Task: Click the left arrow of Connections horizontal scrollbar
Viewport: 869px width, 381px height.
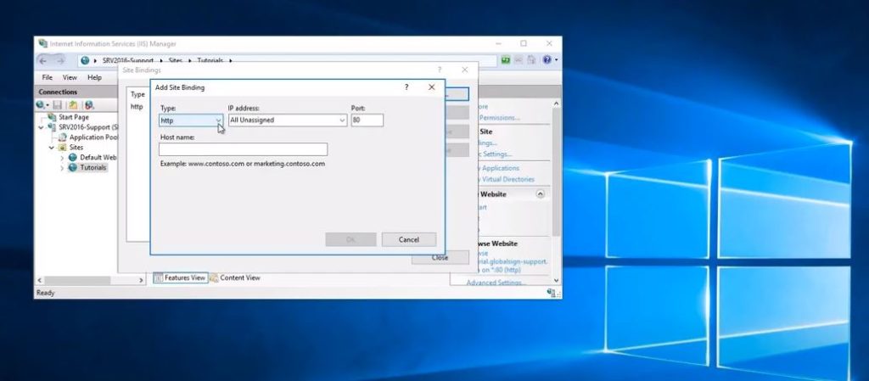Action: [39, 281]
